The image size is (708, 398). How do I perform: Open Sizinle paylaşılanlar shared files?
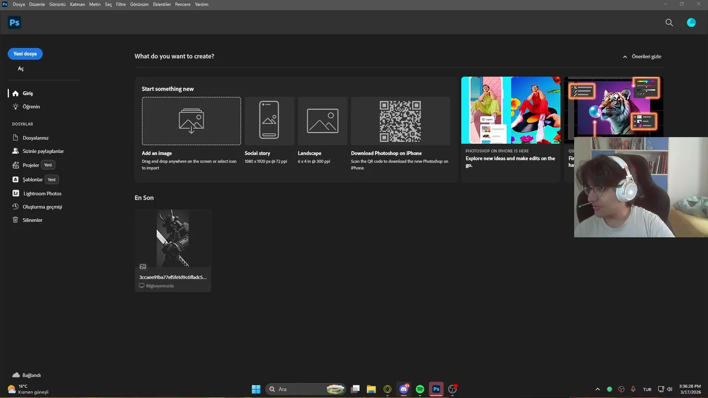pyautogui.click(x=38, y=151)
